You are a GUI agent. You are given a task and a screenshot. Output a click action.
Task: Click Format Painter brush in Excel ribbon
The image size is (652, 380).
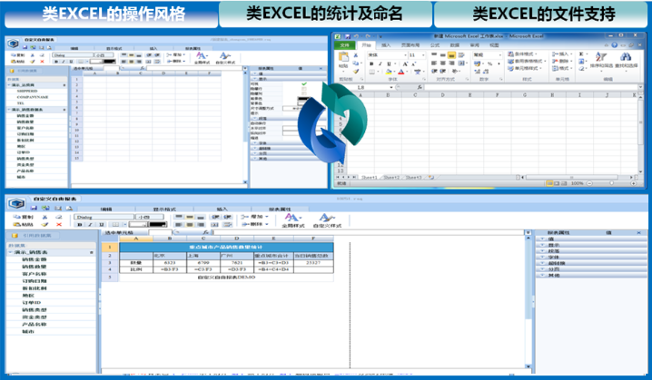pos(356,71)
